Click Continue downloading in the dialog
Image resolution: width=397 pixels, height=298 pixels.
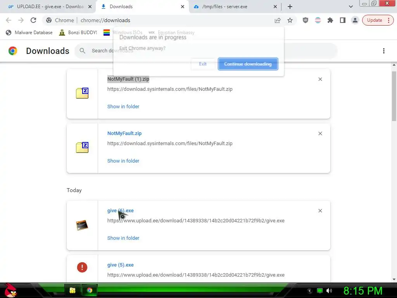pyautogui.click(x=248, y=64)
